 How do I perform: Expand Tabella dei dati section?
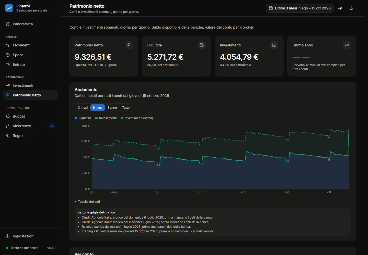(x=87, y=202)
